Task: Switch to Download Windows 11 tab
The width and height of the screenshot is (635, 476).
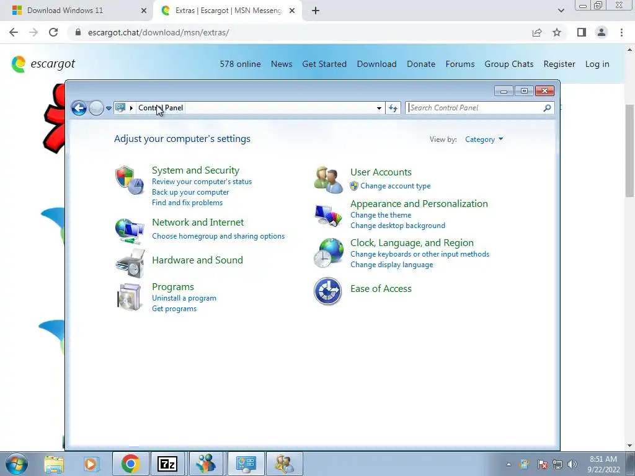Action: pos(76,11)
